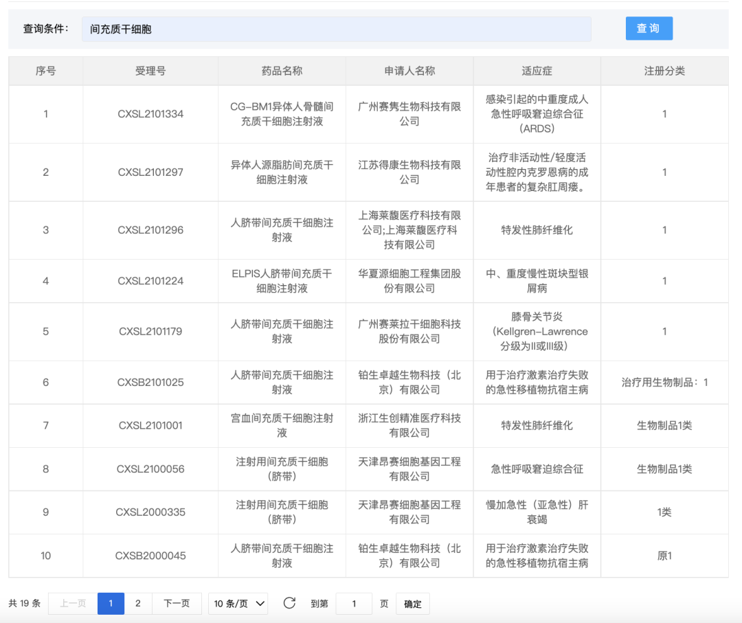
Task: Click the 药品名称 column header
Action: coord(282,71)
